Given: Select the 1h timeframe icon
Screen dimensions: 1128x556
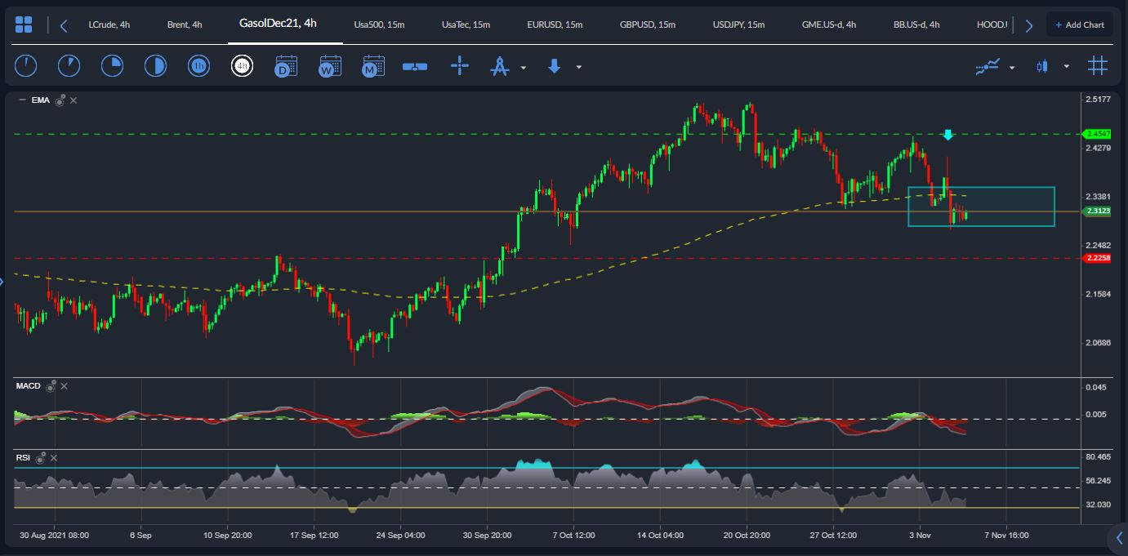Looking at the screenshot, I should pos(198,66).
